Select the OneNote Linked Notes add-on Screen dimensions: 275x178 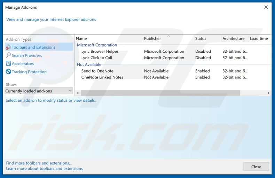[x=102, y=77]
